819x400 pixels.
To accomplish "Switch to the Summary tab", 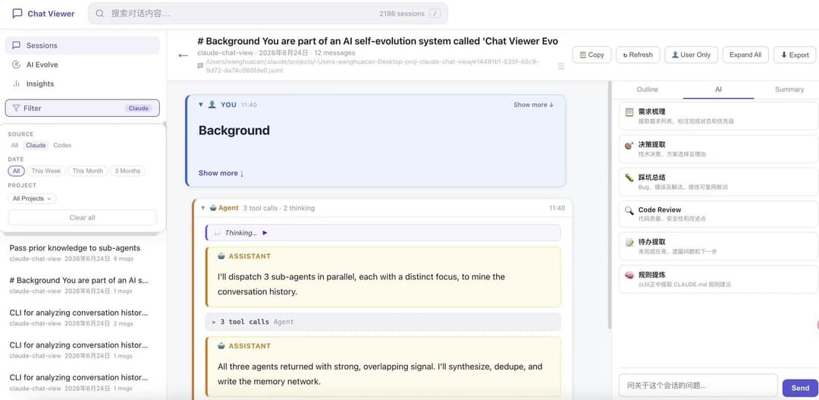I will [x=789, y=90].
